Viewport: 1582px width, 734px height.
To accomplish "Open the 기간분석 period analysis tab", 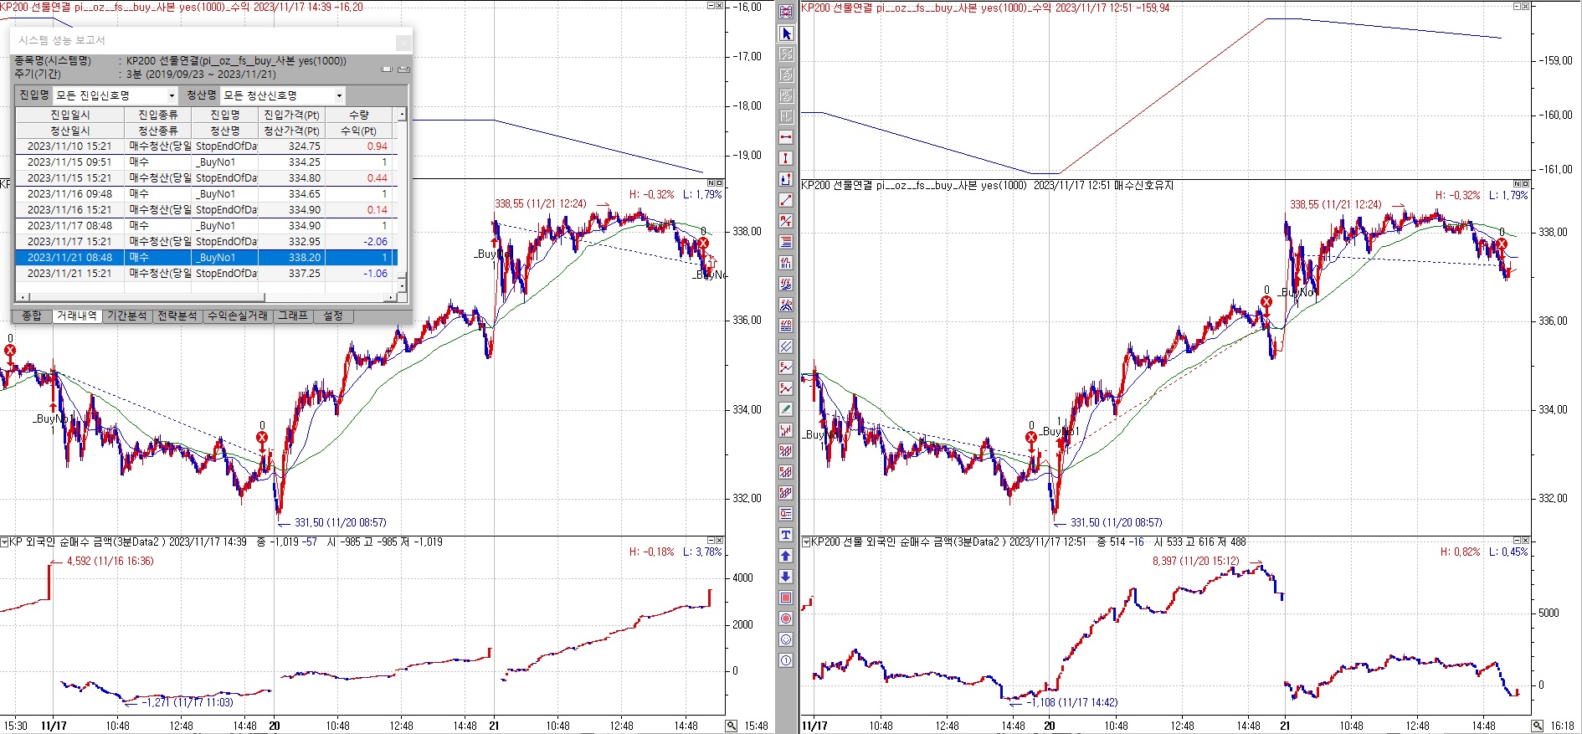I will pos(127,316).
